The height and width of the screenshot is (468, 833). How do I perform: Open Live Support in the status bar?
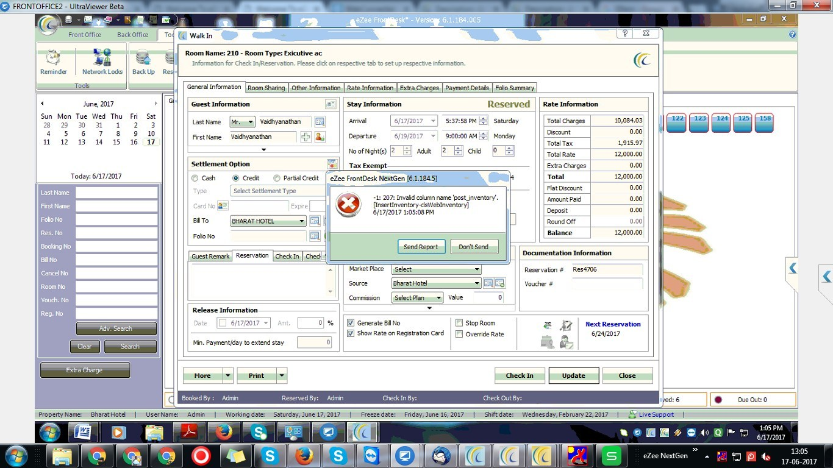(651, 414)
